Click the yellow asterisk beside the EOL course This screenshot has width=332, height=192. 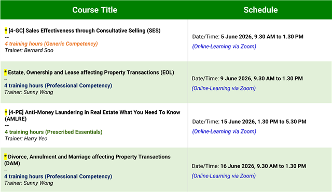6,72
